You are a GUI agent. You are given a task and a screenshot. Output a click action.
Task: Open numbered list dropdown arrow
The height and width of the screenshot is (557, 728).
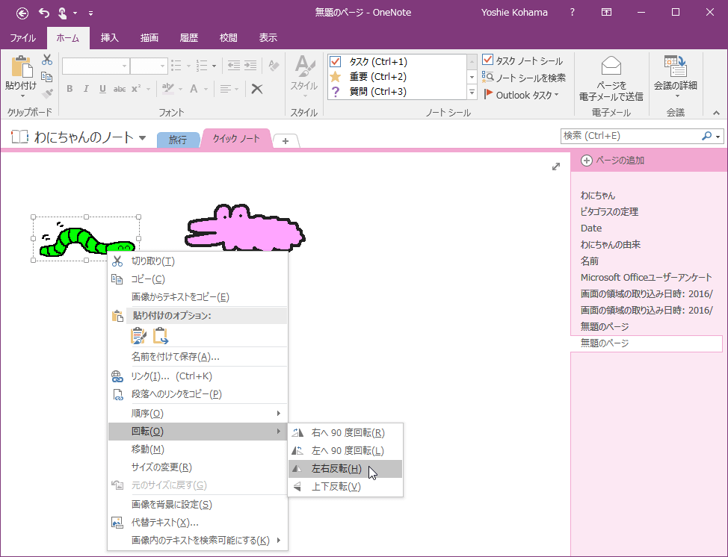(214, 66)
